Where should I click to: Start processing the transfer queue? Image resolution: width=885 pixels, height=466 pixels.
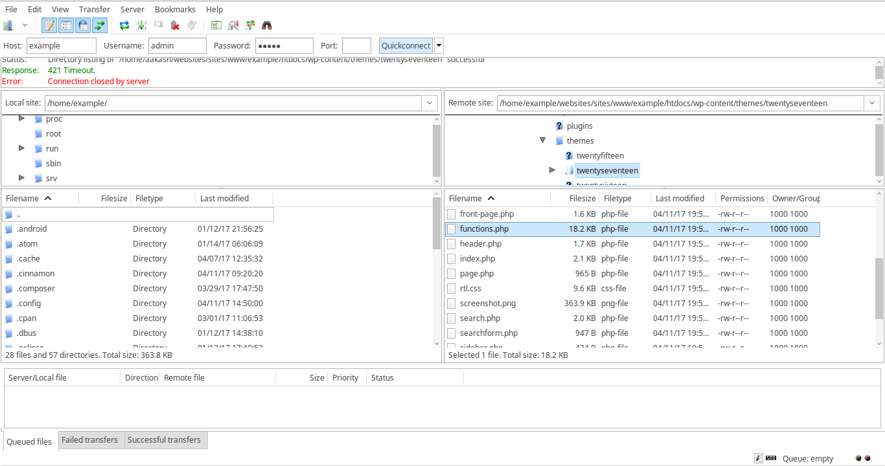141,25
